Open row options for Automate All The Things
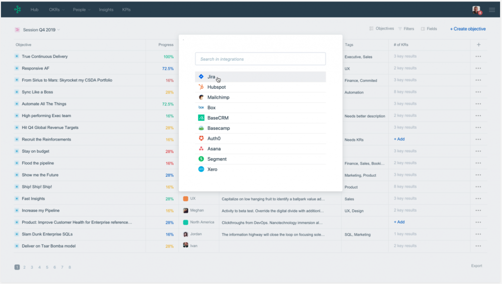The height and width of the screenshot is (284, 502). (478, 104)
